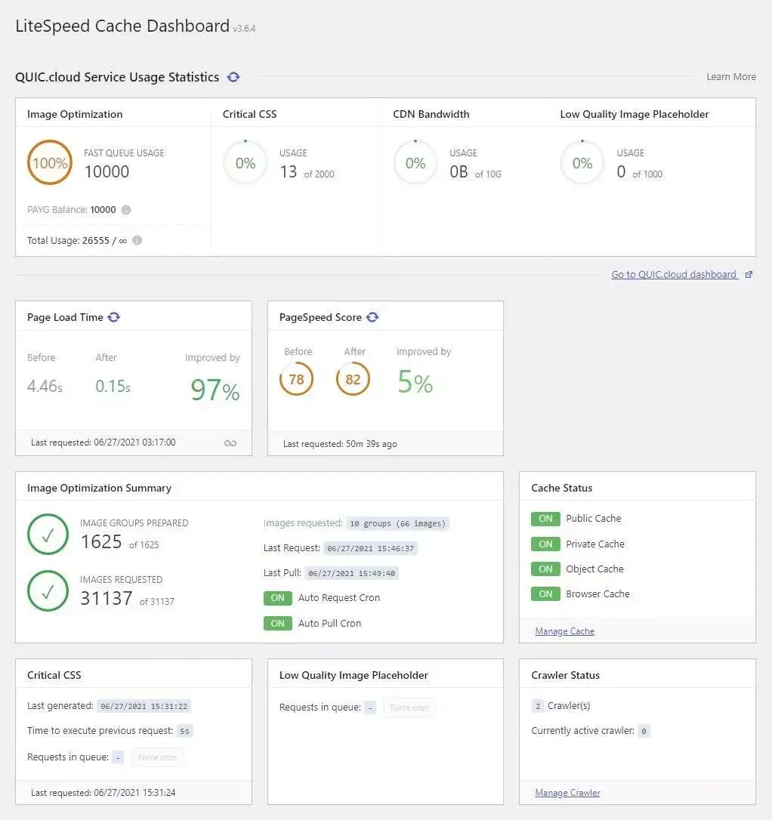Toggle the Public Cache ON badge
The width and height of the screenshot is (772, 820).
coord(545,518)
